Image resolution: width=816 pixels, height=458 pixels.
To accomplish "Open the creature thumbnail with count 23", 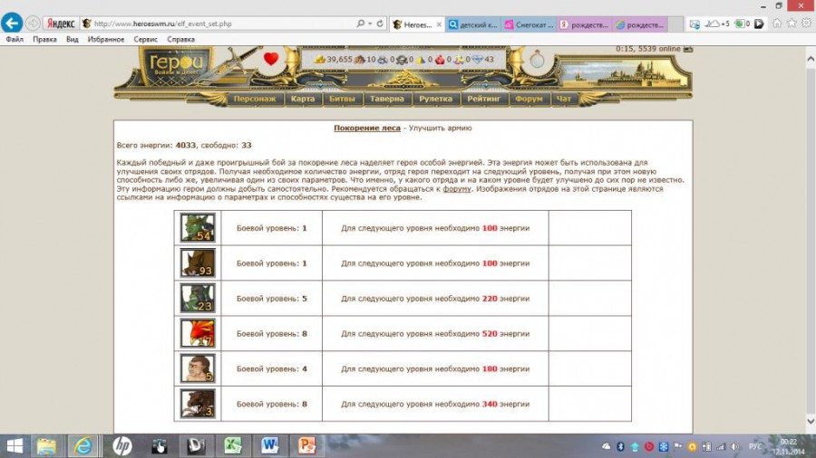I will pyautogui.click(x=198, y=299).
